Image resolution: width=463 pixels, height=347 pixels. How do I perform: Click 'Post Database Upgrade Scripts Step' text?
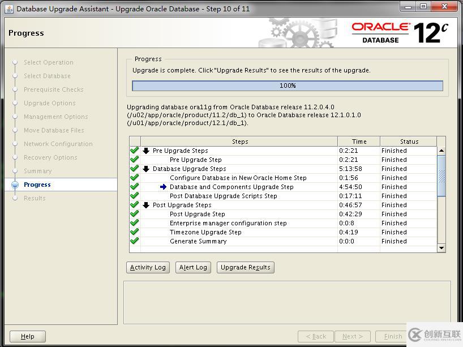pyautogui.click(x=223, y=196)
